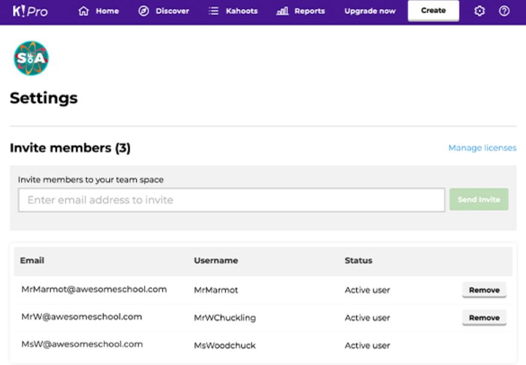Click the help question mark icon

click(504, 11)
